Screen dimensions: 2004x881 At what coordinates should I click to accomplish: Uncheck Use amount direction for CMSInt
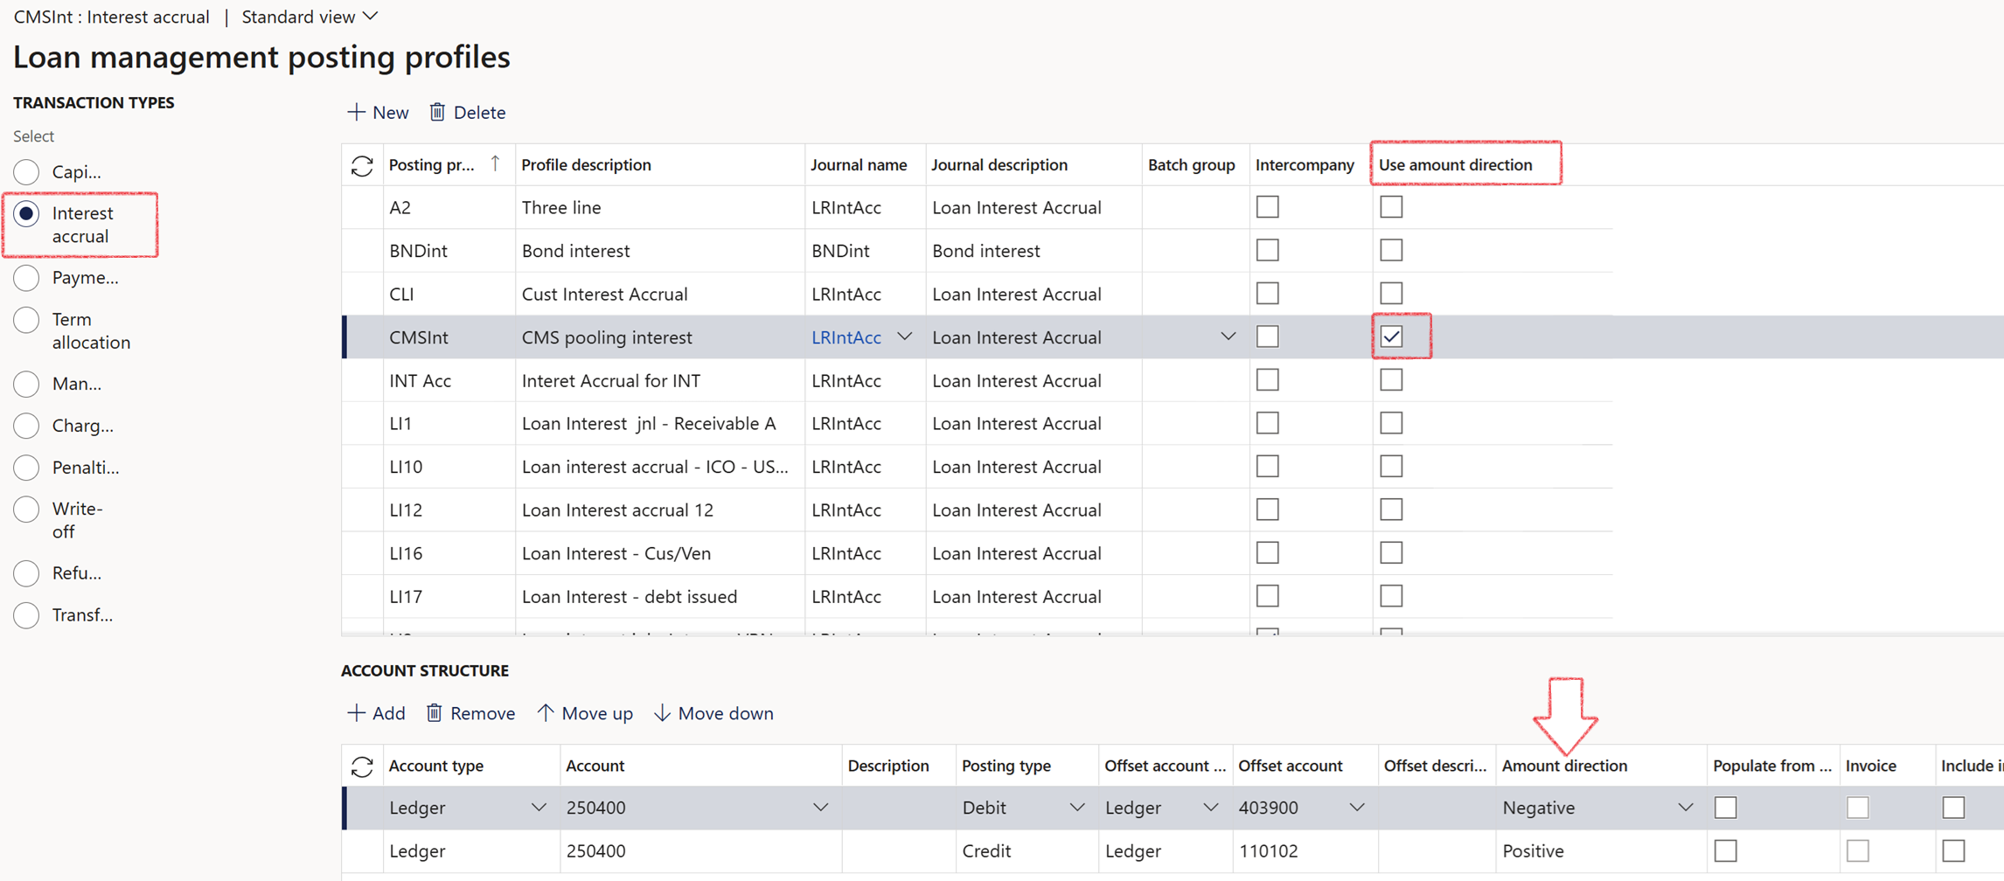(x=1391, y=336)
